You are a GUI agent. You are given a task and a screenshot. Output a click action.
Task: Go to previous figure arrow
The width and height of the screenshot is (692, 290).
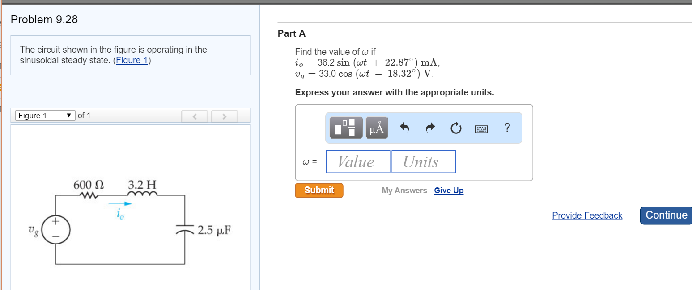[195, 116]
